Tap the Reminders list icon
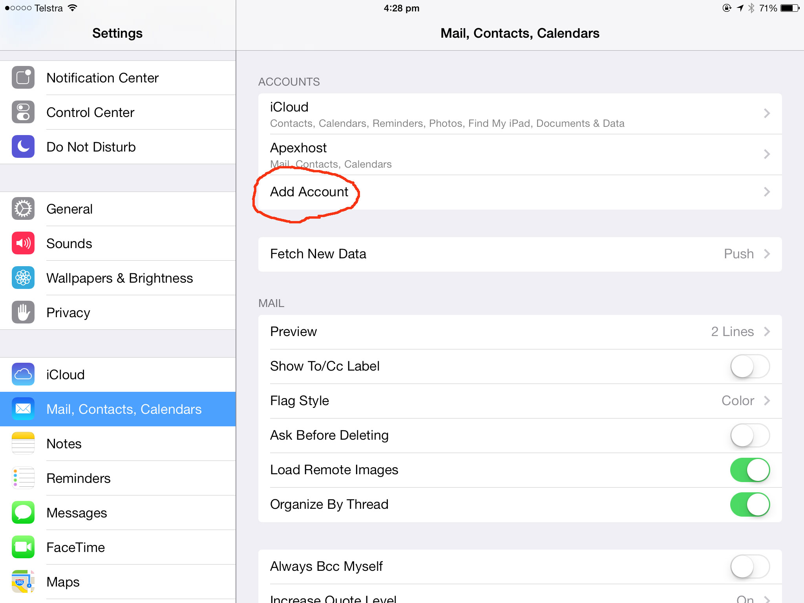The image size is (804, 603). tap(23, 478)
